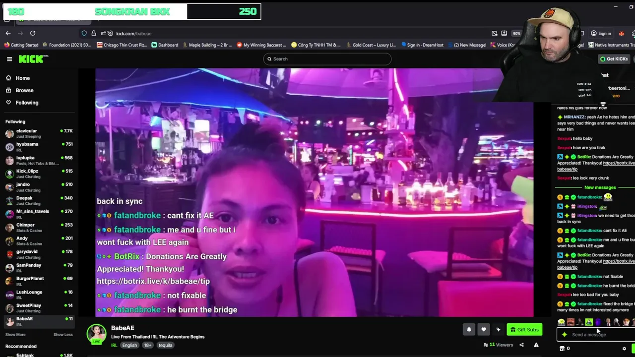635x357 pixels.
Task: Open the Kick hamburger sidebar menu
Action: tap(9, 59)
